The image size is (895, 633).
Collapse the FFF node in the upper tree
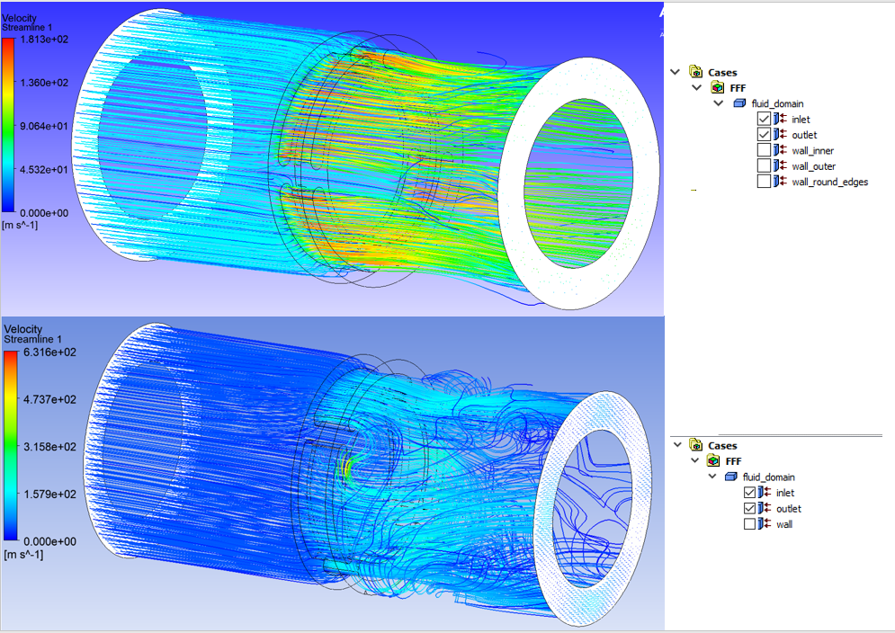697,87
